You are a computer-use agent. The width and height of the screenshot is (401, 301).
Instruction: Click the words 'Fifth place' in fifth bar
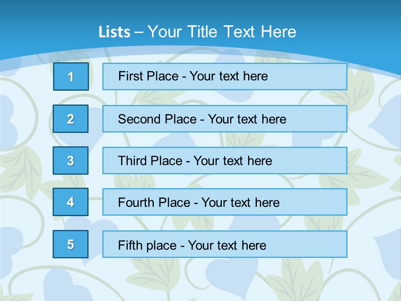[x=147, y=245]
